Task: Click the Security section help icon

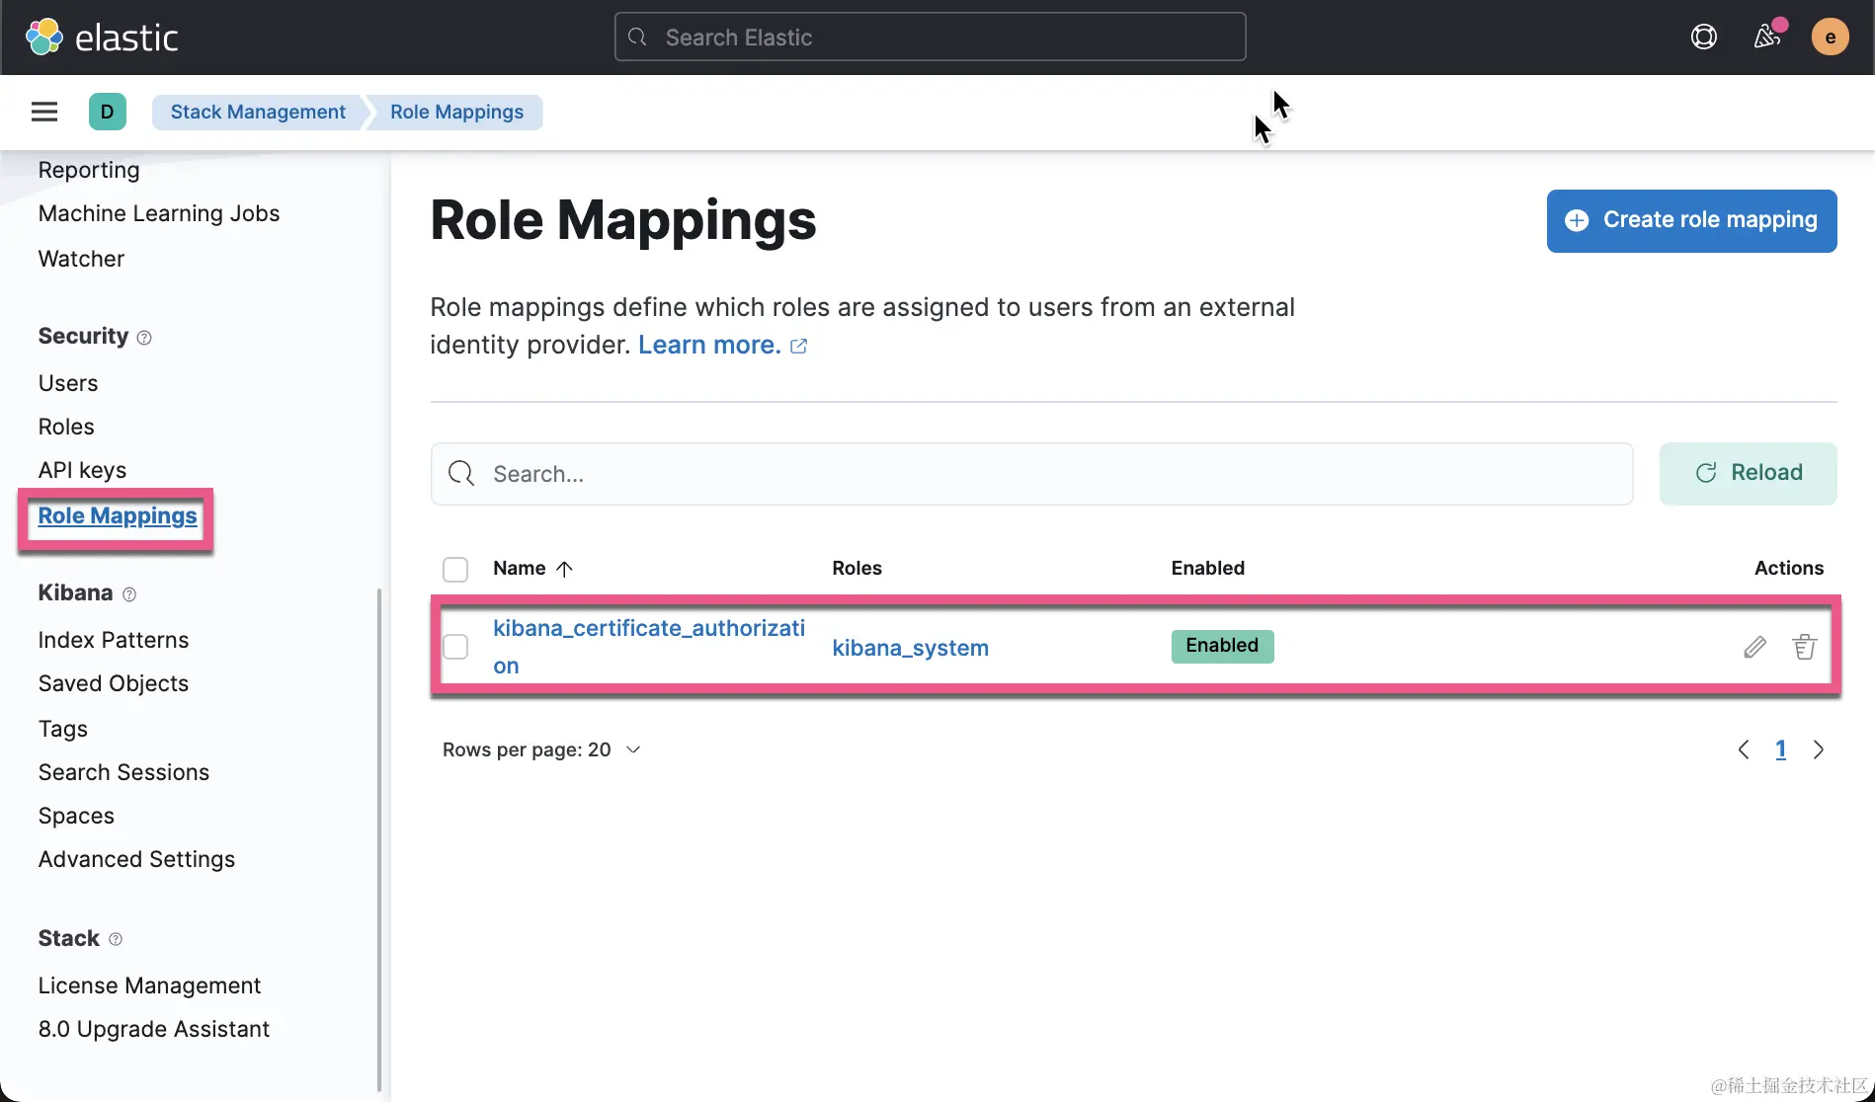Action: coord(144,338)
